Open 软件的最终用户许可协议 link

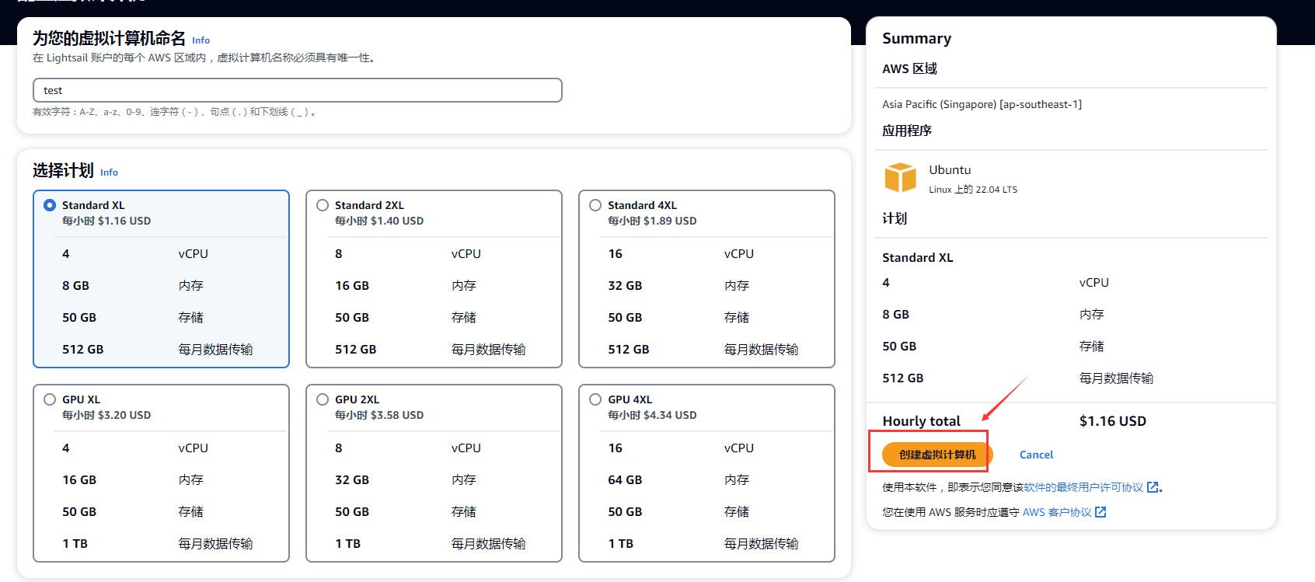tap(1083, 487)
